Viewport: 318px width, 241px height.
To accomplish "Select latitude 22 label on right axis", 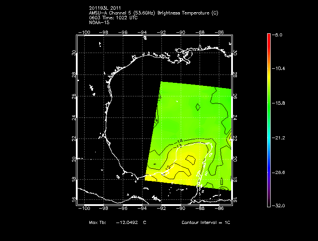I will 235,139.
